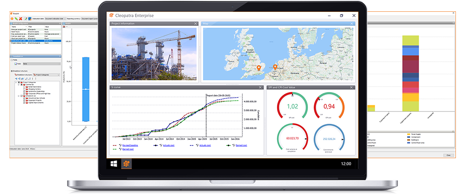The height and width of the screenshot is (194, 465).
Task: Click the cost variance gauge showing 60.023,70
Action: 292,138
